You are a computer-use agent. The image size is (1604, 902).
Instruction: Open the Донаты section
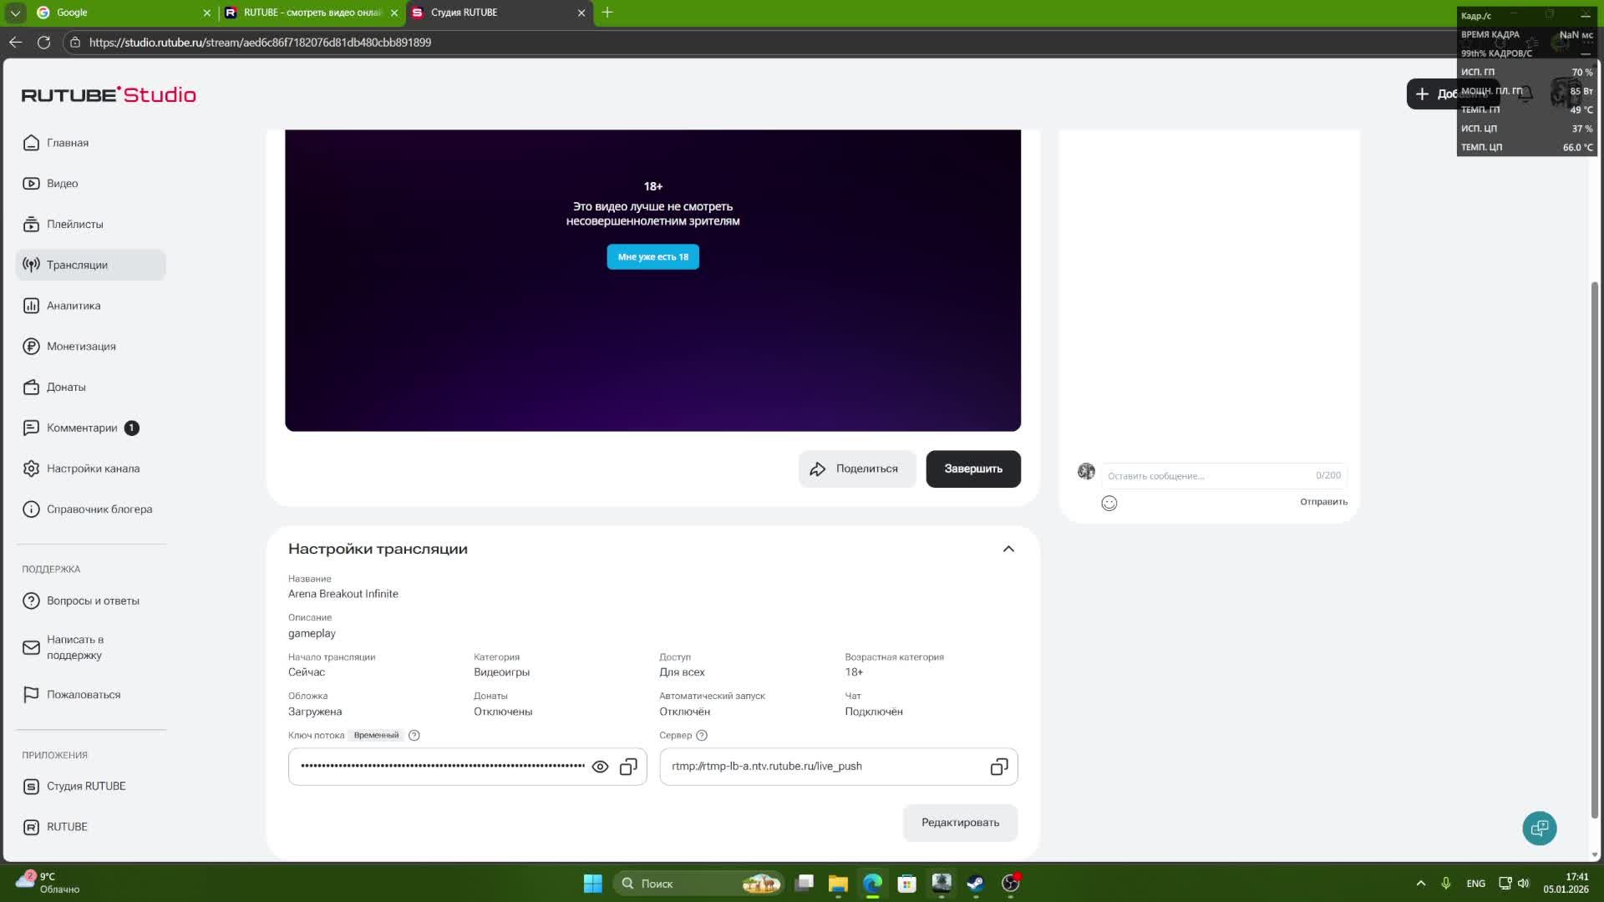(x=66, y=388)
